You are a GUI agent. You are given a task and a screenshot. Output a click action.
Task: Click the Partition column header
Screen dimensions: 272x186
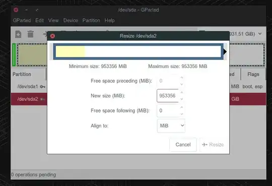(22, 74)
